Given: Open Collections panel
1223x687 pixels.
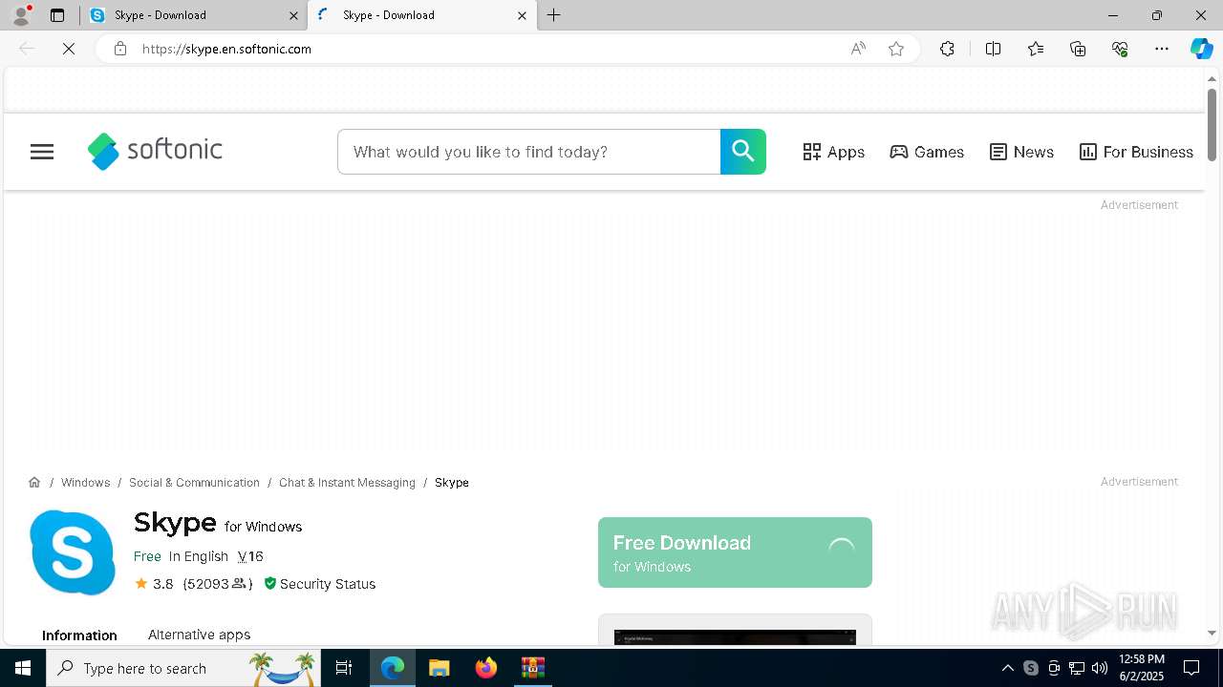Looking at the screenshot, I should [1078, 49].
